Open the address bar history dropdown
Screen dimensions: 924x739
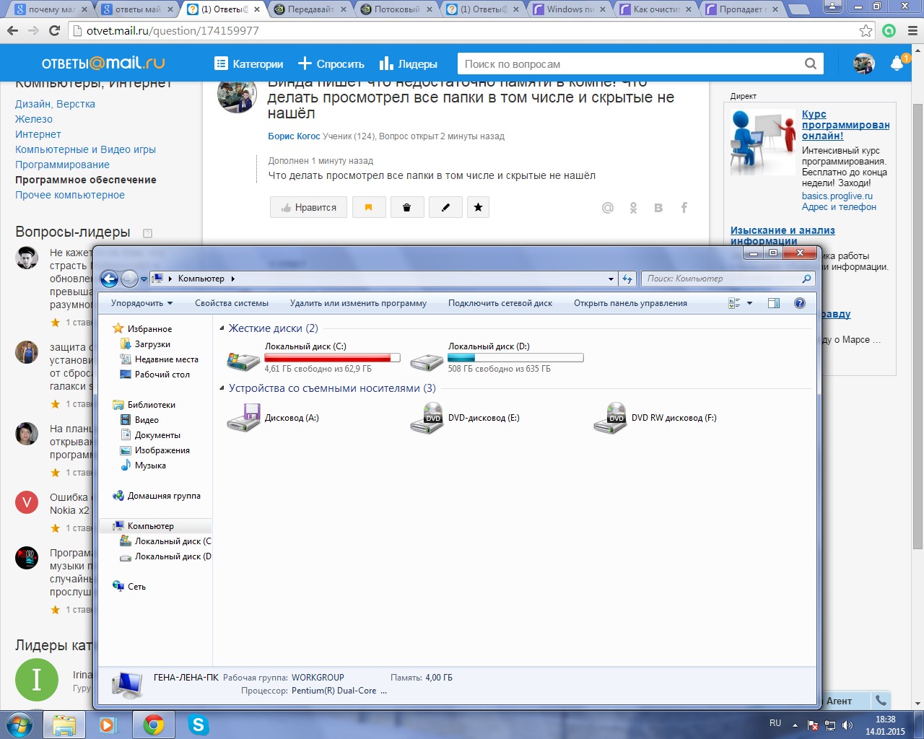[611, 279]
